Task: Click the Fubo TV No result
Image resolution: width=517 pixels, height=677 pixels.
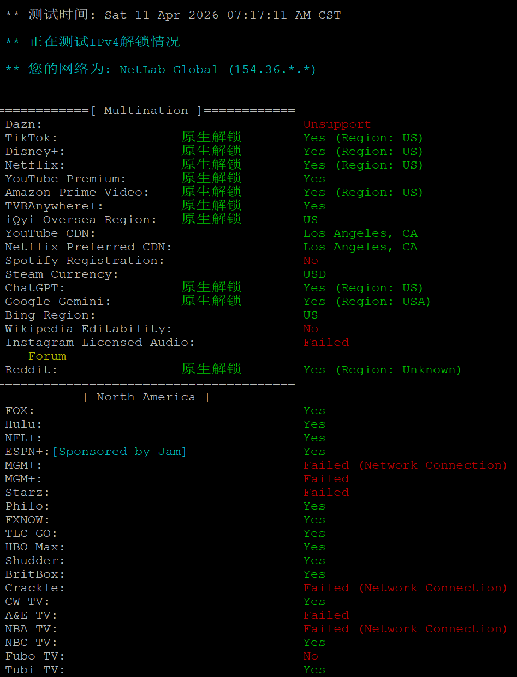Action: click(x=311, y=656)
